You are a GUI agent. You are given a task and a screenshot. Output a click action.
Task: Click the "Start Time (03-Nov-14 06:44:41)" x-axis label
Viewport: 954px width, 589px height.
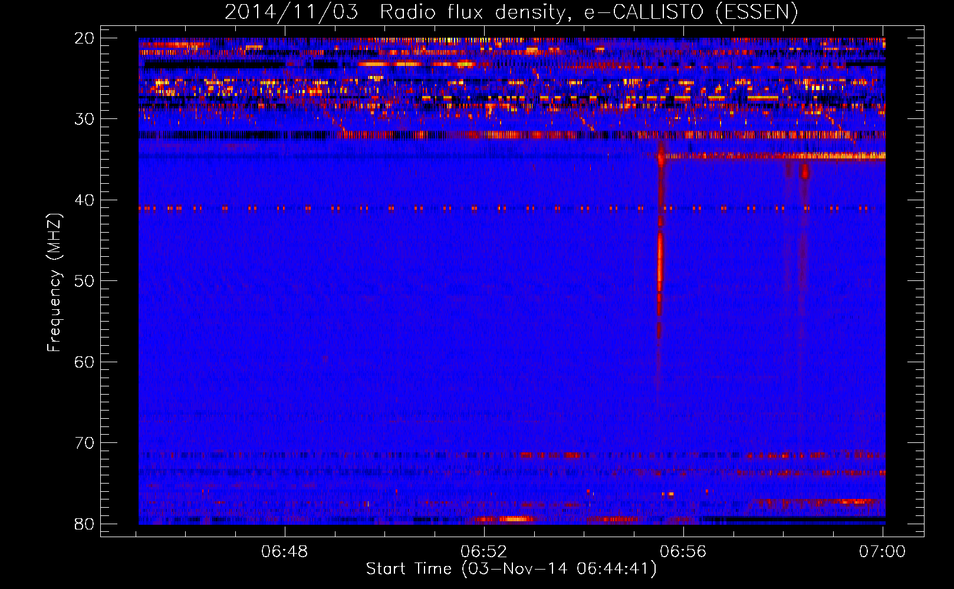pyautogui.click(x=511, y=569)
